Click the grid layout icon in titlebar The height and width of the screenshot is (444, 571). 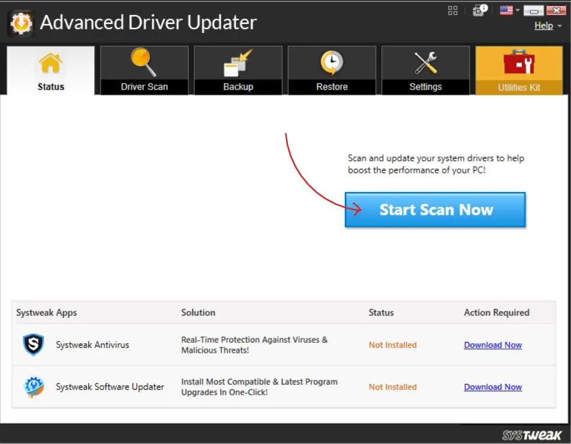click(x=453, y=10)
